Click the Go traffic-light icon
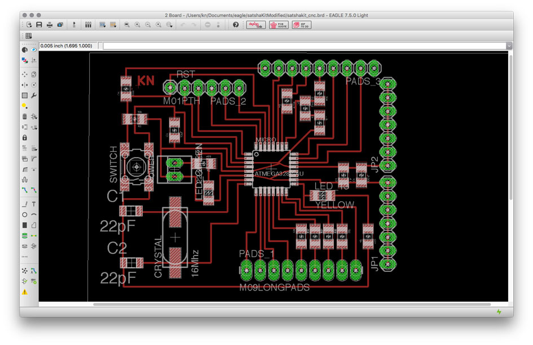This screenshot has width=533, height=345. [218, 25]
